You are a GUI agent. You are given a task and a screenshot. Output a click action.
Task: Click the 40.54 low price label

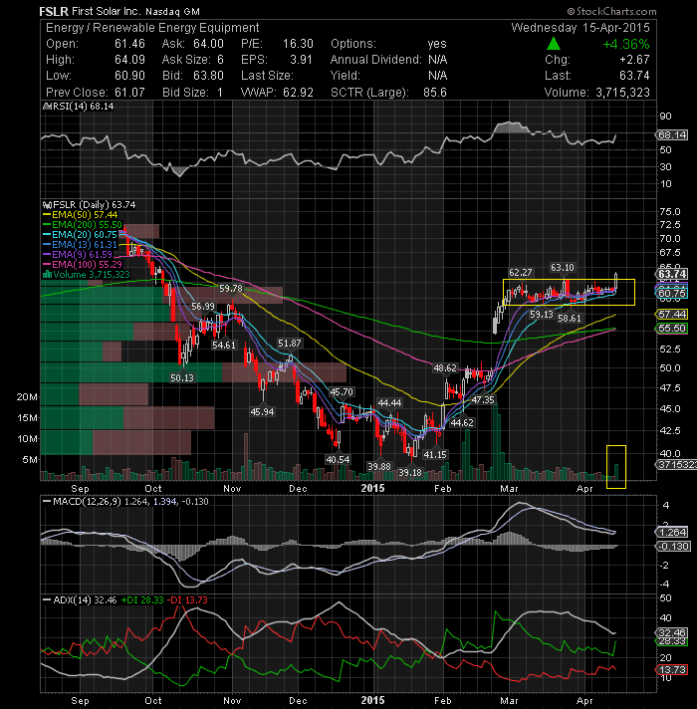[338, 459]
